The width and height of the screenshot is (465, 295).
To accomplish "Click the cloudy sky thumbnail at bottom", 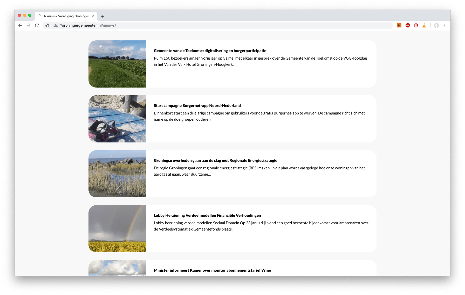I will coord(117,268).
